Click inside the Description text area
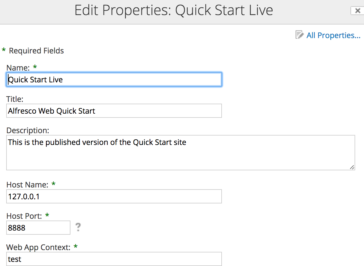Image resolution: width=364 pixels, height=266 pixels. [180, 153]
